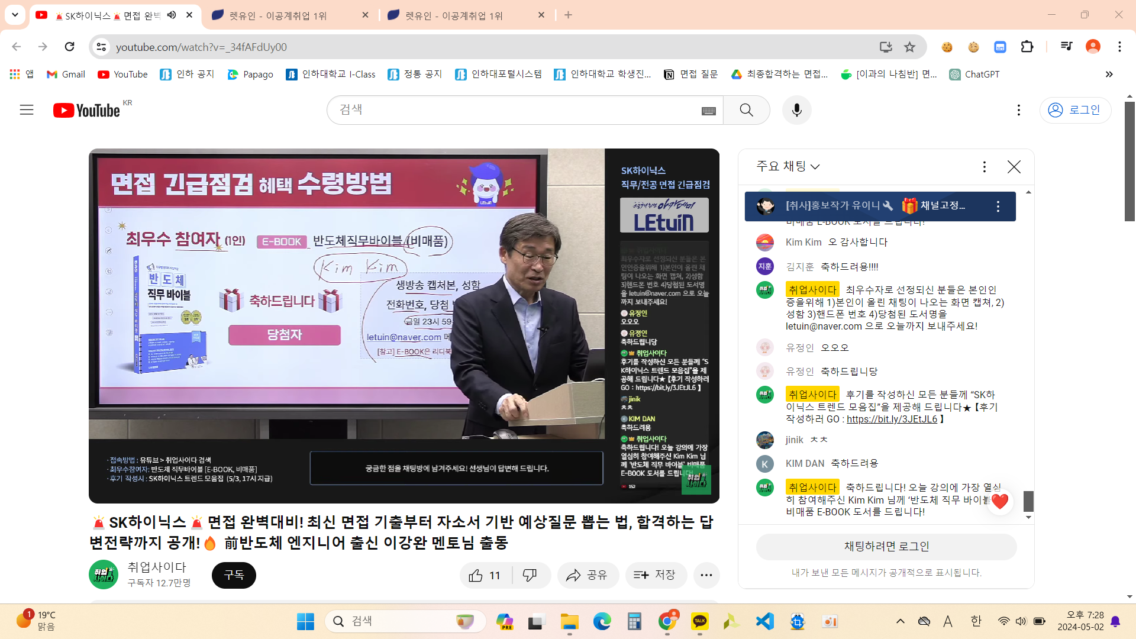Open the Windows Start button
The height and width of the screenshot is (639, 1136).
(305, 621)
